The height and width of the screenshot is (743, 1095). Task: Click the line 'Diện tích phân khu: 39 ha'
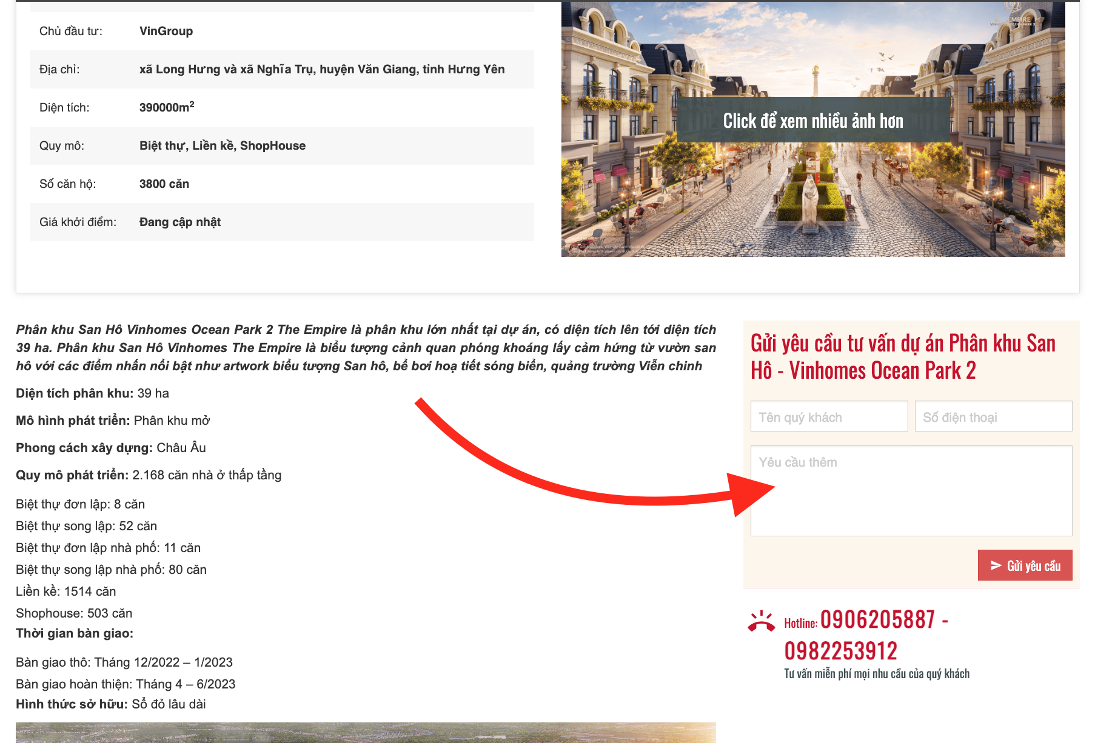pyautogui.click(x=93, y=393)
